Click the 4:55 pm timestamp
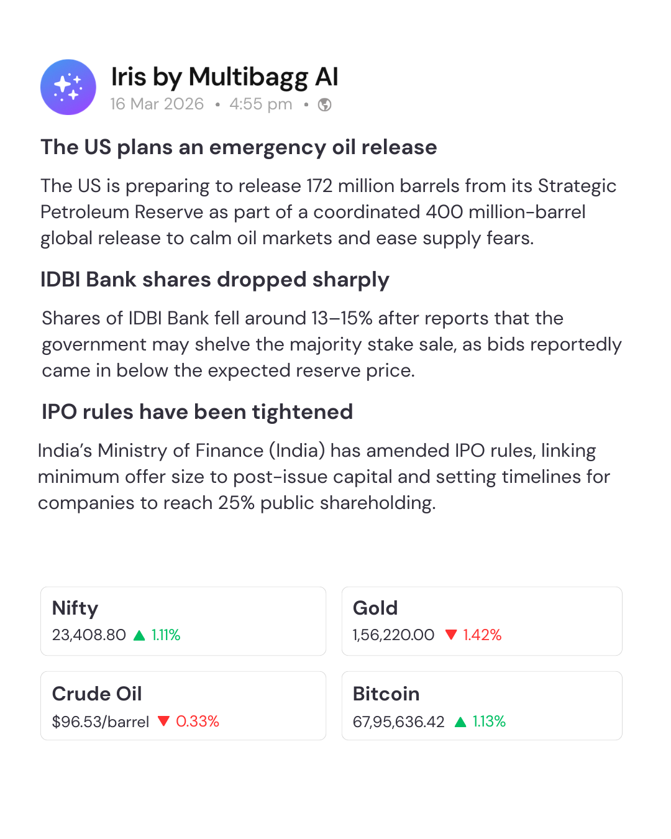This screenshot has height=839, width=671. point(261,104)
